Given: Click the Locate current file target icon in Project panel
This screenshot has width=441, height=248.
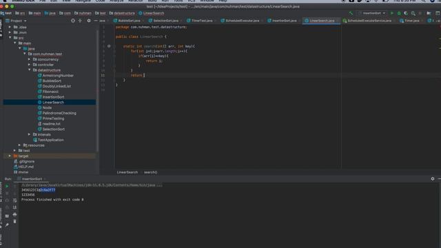Looking at the screenshot, I should click(73, 21).
